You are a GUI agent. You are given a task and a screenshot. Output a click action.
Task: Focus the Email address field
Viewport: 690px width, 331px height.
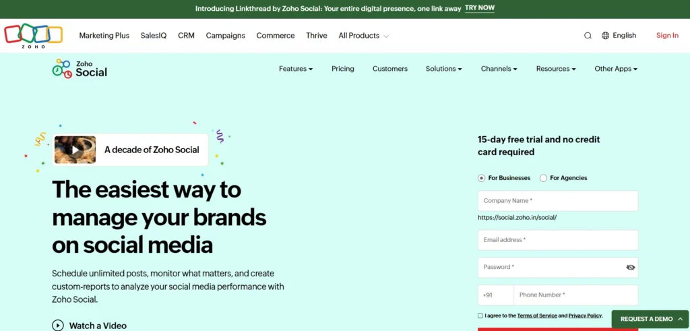[557, 240]
